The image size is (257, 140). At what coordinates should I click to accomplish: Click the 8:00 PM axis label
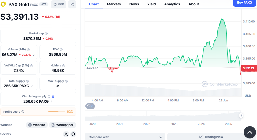click(x=198, y=100)
